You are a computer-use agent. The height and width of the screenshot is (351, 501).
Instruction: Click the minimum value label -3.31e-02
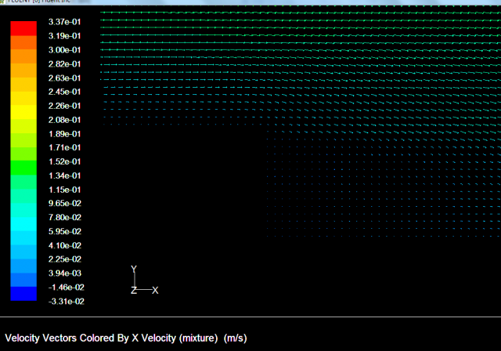(x=64, y=301)
